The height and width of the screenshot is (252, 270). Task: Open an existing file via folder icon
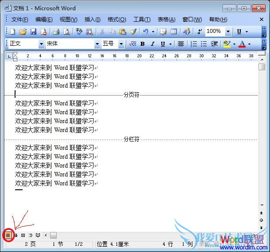click(23, 32)
